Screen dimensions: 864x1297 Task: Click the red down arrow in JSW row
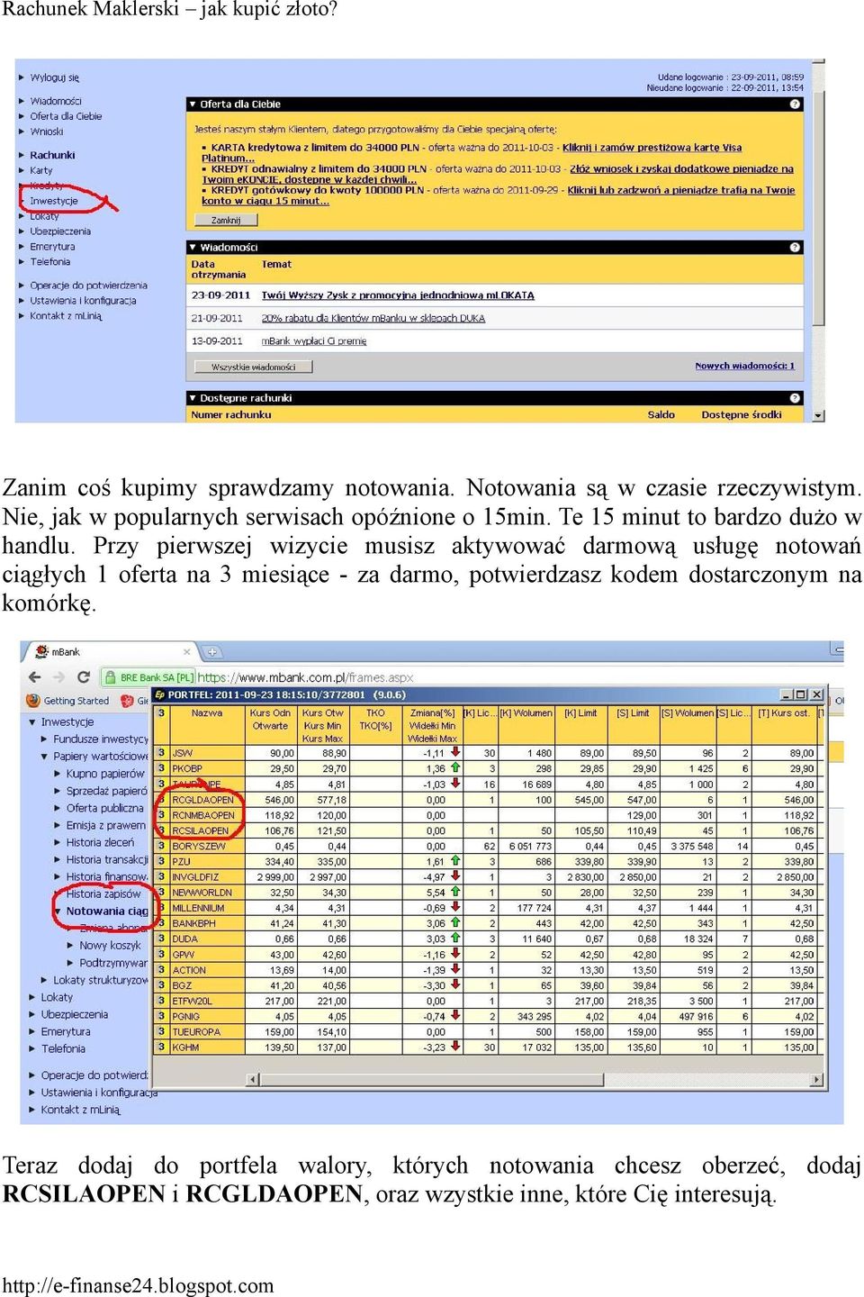[455, 752]
